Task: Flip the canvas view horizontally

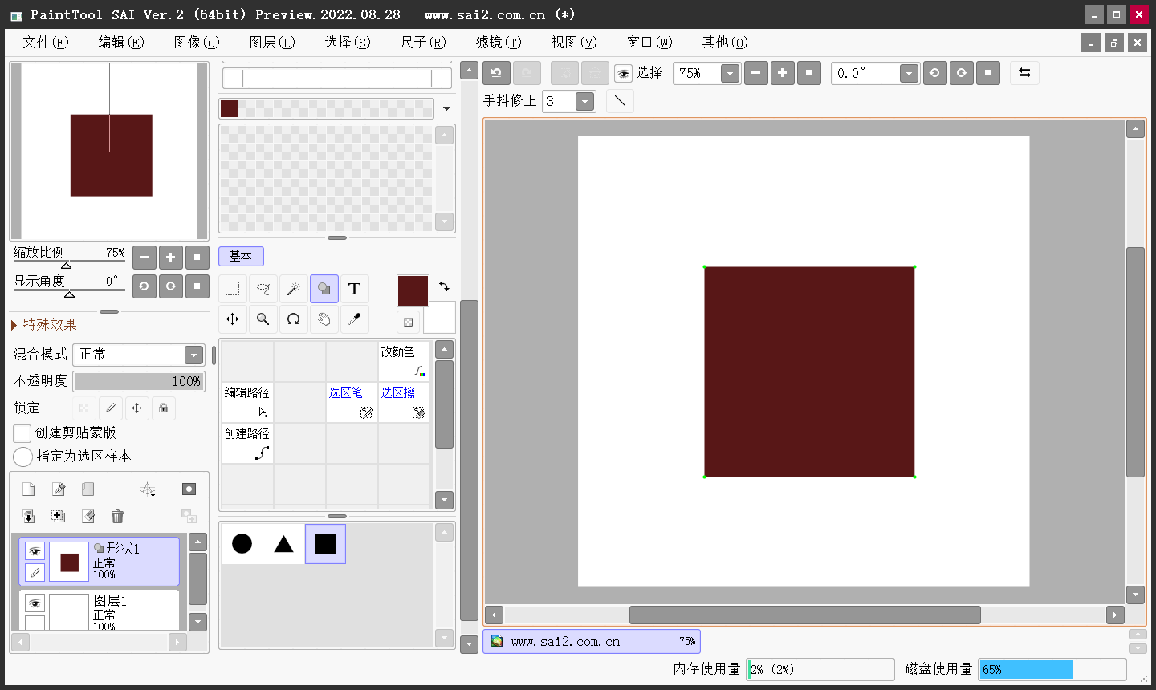Action: click(x=1024, y=73)
